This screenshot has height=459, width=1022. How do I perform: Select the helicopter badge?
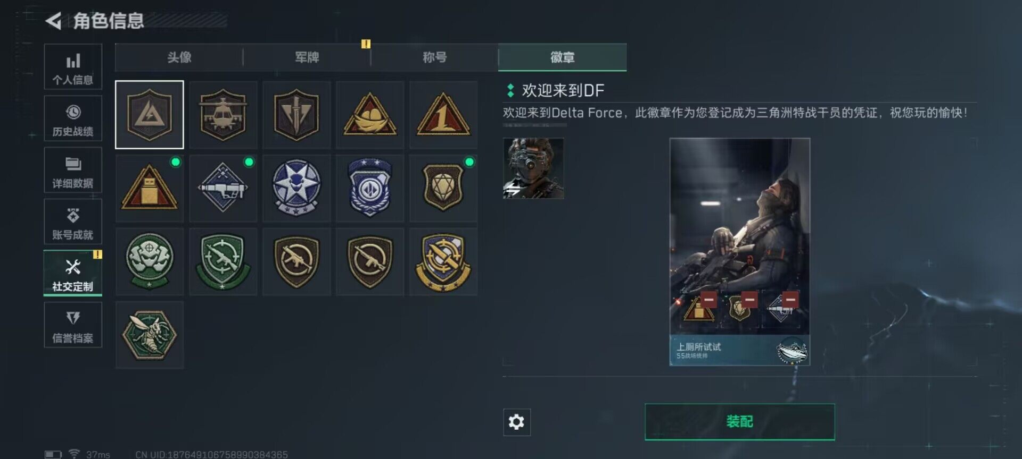click(x=223, y=115)
